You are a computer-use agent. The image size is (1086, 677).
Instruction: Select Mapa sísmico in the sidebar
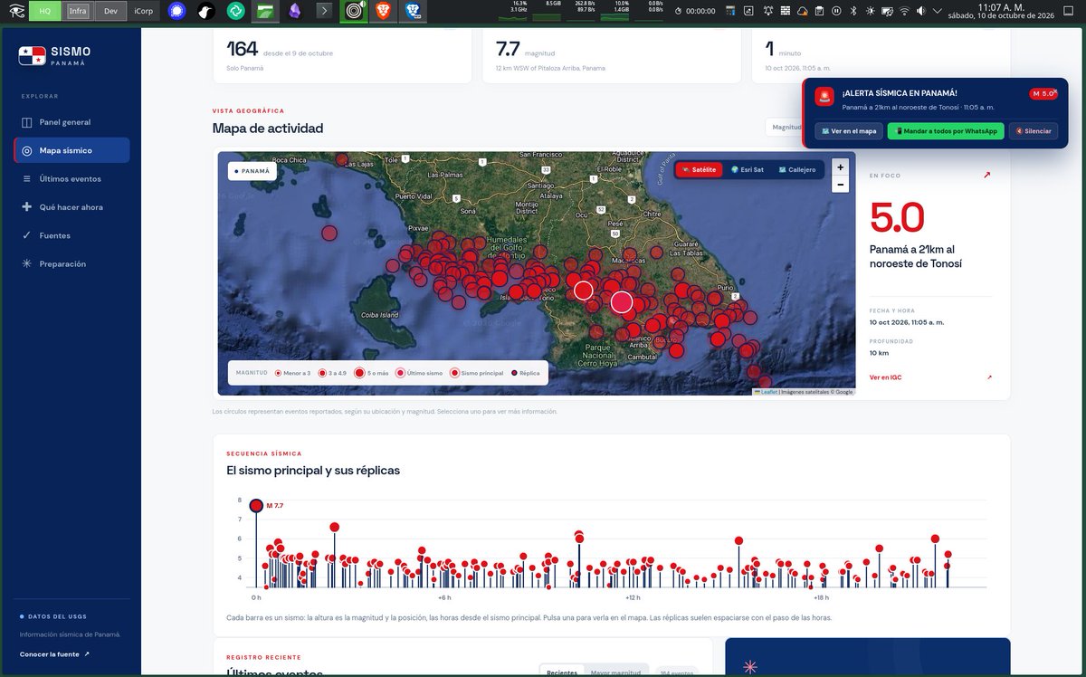point(71,150)
